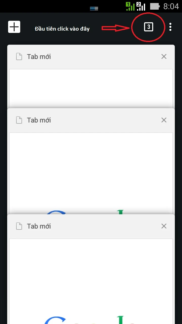182x324 pixels.
Task: Close the bottom Tab mới card
Action: [x=164, y=226]
